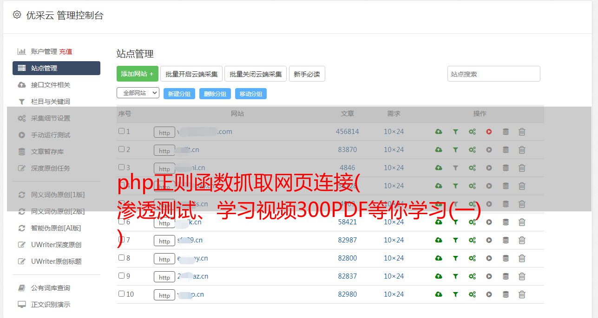Screen dimensions: 598x318
Task: Open the 全部网站 group dropdown
Action: [138, 93]
